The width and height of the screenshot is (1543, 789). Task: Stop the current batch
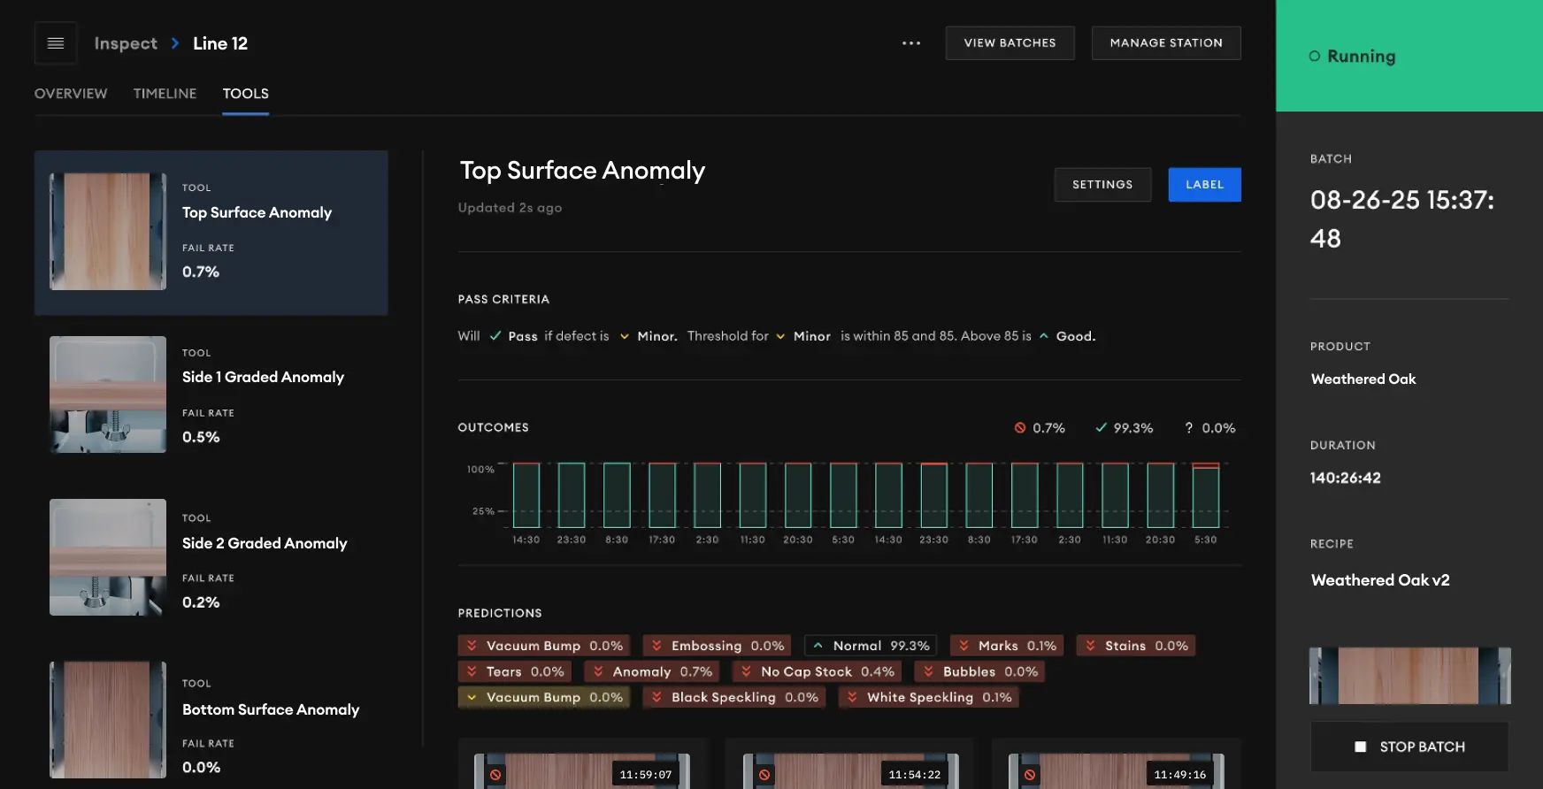click(x=1409, y=747)
